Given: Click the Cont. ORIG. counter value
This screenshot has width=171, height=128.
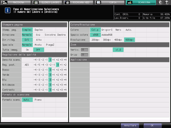Looking at the screenshot, I should click(x=139, y=14).
